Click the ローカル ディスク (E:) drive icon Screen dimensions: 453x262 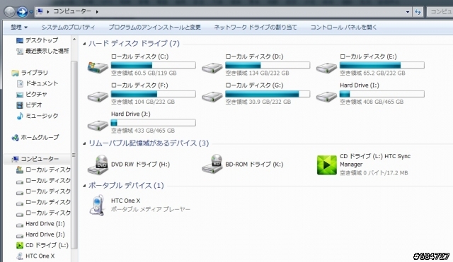[x=326, y=68]
